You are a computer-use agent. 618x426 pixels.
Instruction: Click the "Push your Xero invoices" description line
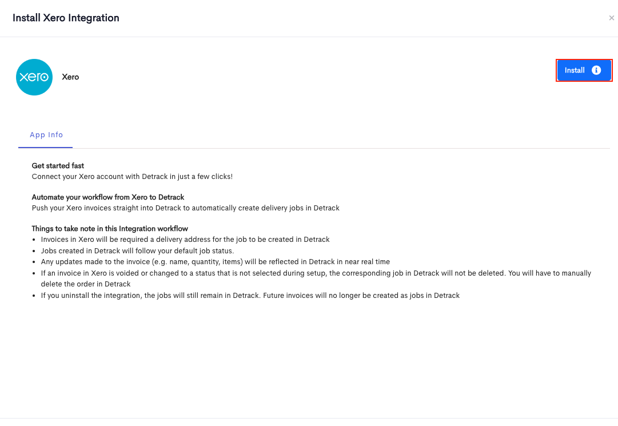[186, 208]
